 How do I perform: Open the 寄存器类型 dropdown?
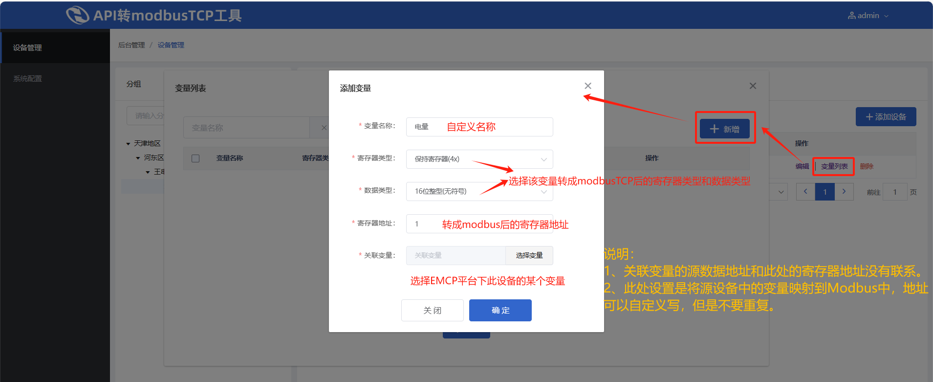point(479,159)
